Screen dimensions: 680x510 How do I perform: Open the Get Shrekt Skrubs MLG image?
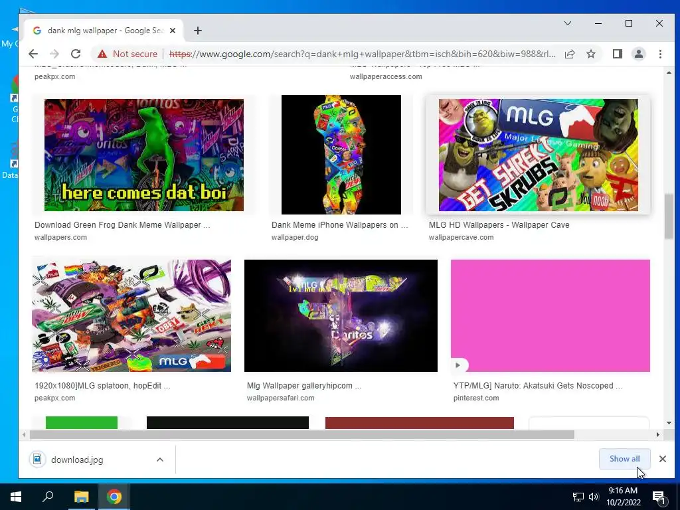[538, 155]
